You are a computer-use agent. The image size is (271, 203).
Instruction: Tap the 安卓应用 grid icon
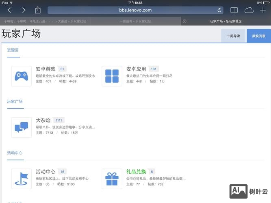tap(112, 76)
